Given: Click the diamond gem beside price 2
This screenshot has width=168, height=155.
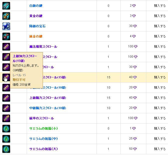Looking at the screenshot, I should 134,6.
